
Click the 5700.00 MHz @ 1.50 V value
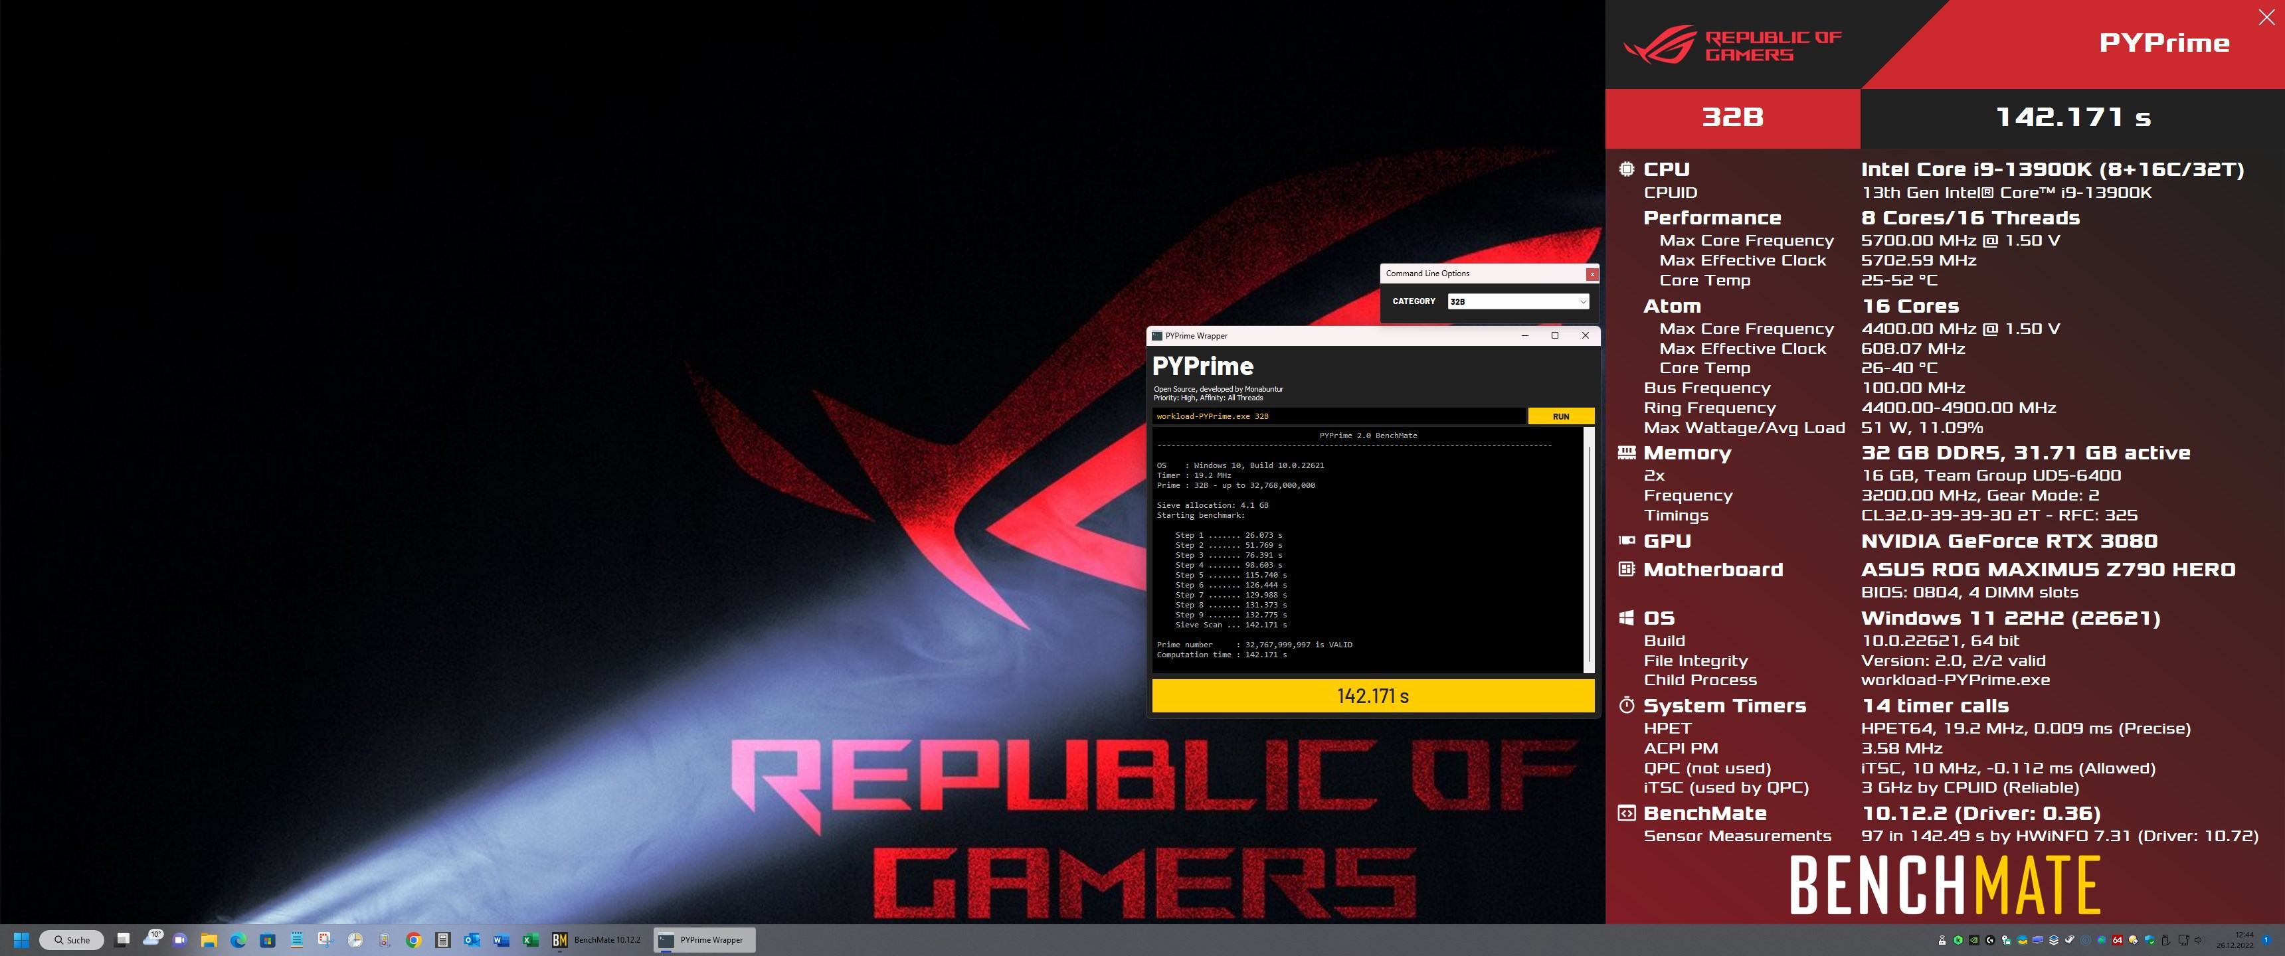tap(1960, 240)
